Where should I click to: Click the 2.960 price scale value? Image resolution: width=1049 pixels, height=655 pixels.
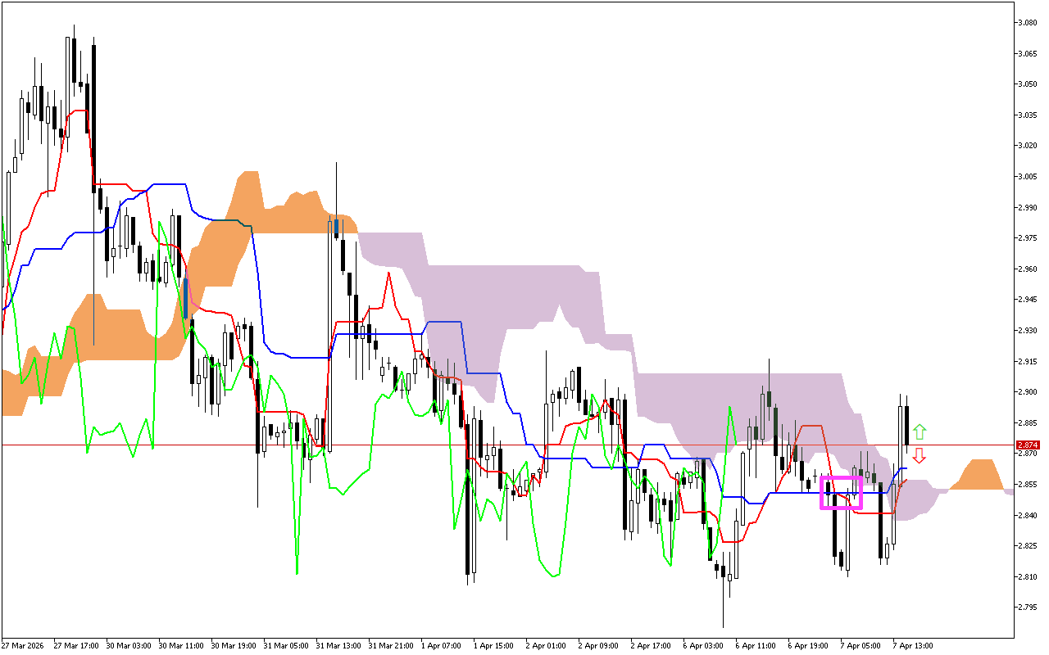point(1028,269)
